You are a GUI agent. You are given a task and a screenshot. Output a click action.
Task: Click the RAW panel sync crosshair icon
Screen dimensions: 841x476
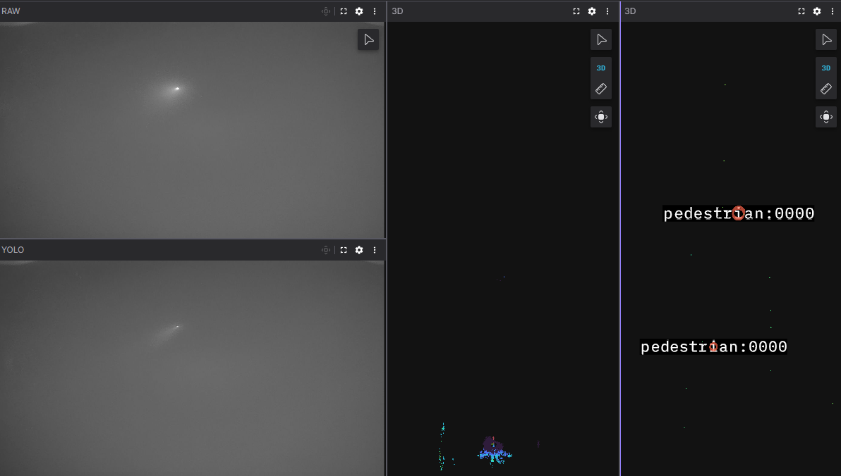[x=325, y=11]
